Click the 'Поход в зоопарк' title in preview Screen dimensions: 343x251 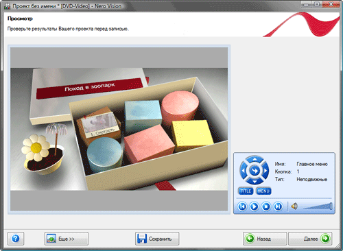(90, 87)
